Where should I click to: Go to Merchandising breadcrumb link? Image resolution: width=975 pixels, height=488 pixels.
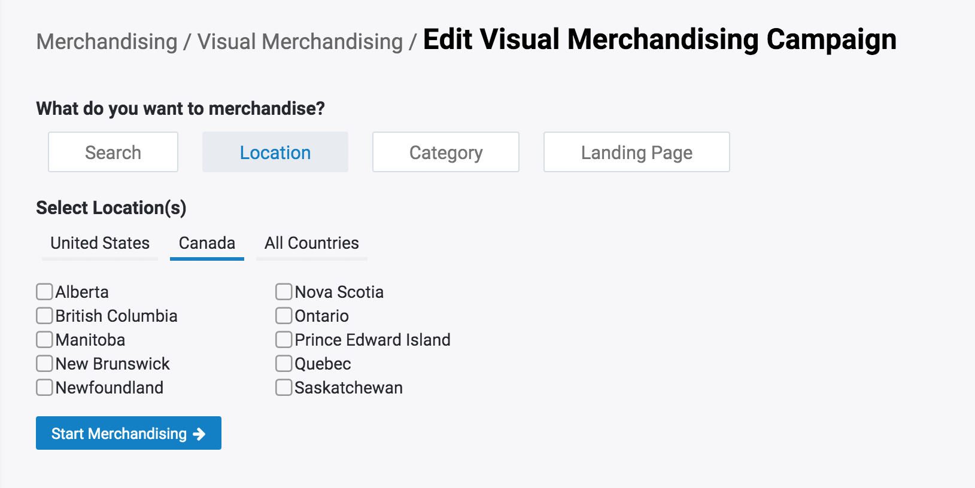[x=107, y=42]
